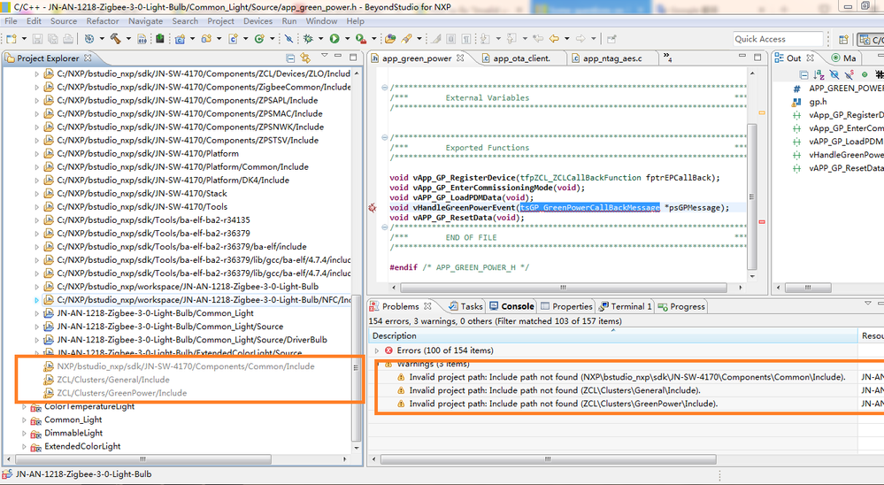The width and height of the screenshot is (884, 485).
Task: Click the Description column header
Action: [x=613, y=335]
